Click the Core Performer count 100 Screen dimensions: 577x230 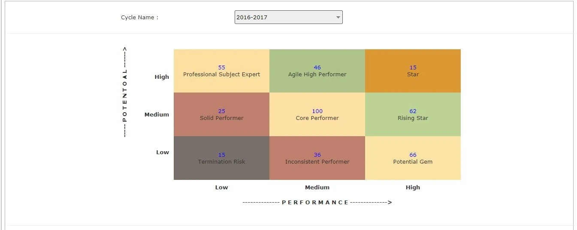[x=317, y=111]
